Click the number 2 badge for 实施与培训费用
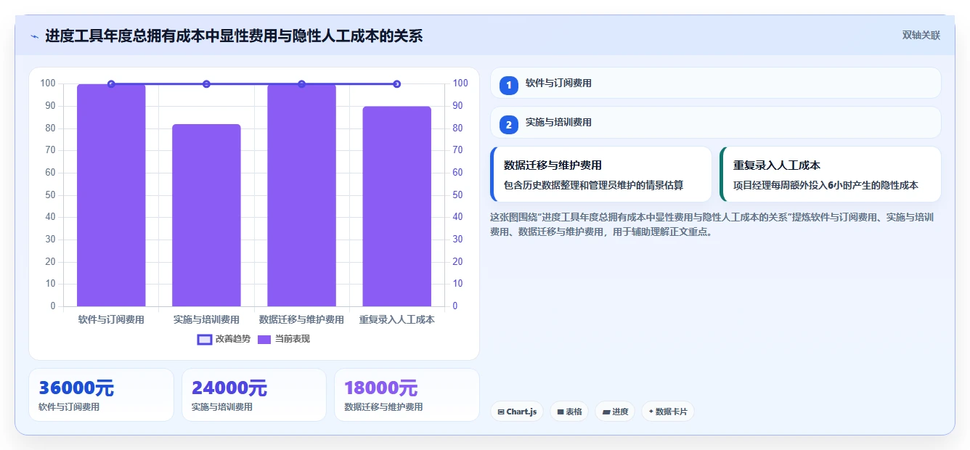The image size is (970, 450). tap(509, 124)
